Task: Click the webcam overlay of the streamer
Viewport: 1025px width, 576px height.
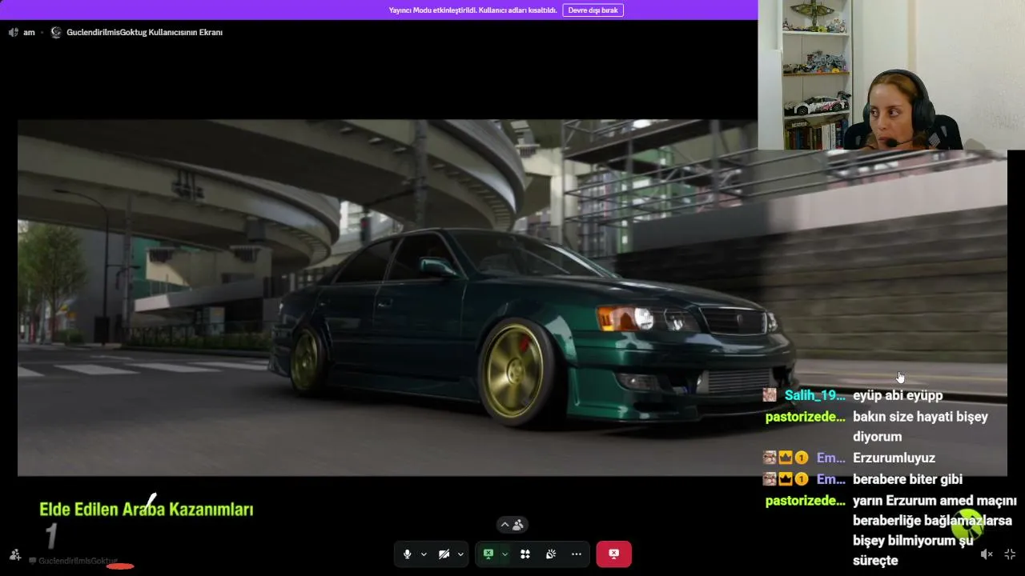Action: [x=891, y=75]
